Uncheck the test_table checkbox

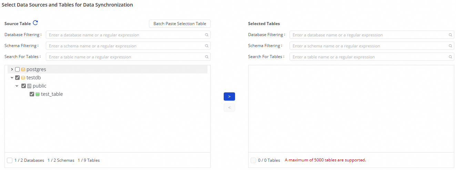(x=32, y=94)
